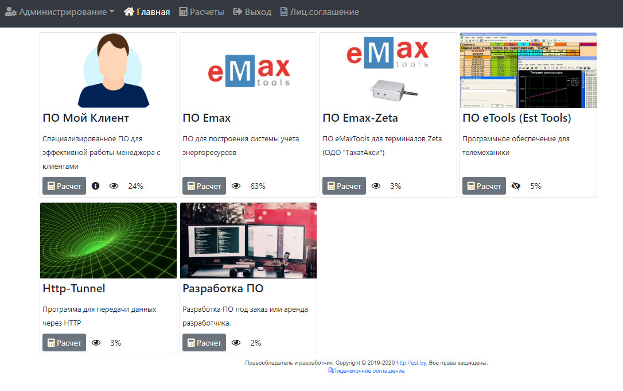The width and height of the screenshot is (623, 391).
Task: Toggle crossed-eye visibility for ПО eTools
Action: [516, 186]
